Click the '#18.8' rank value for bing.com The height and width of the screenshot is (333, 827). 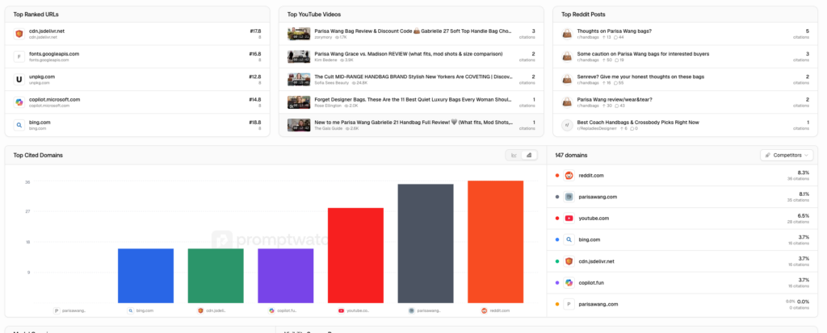point(255,123)
